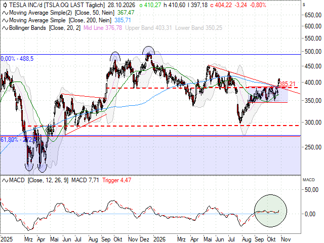
Task: Click the [Close, 50, Nein] parameters
Action: tap(95, 13)
